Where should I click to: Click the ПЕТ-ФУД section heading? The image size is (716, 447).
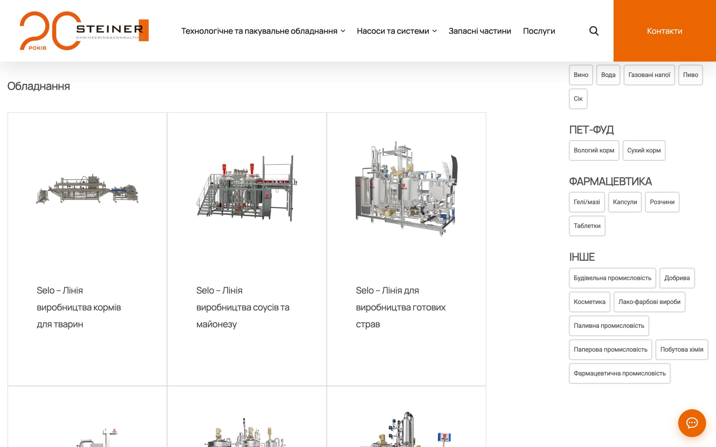point(591,130)
